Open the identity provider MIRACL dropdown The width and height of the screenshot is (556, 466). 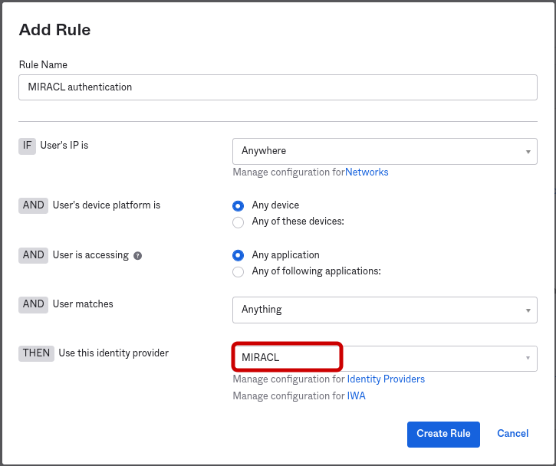(385, 358)
